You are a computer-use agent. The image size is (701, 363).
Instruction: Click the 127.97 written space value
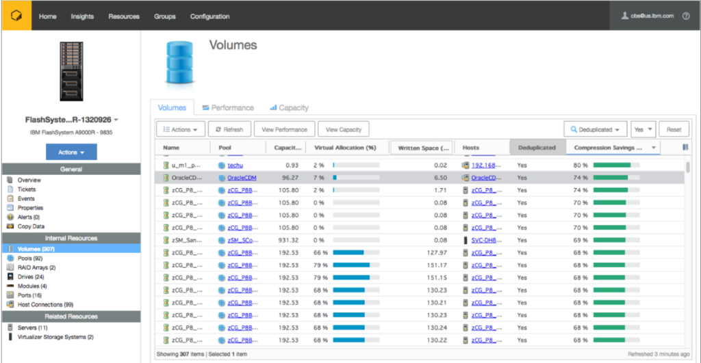coord(437,253)
